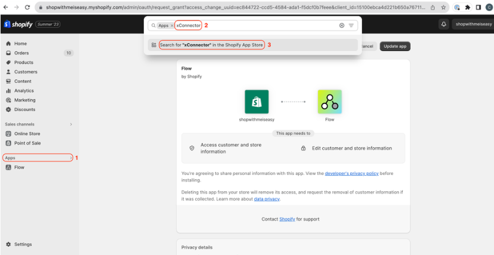Click the Summer '23 badge
Screen dimensions: 494x255
(48, 24)
